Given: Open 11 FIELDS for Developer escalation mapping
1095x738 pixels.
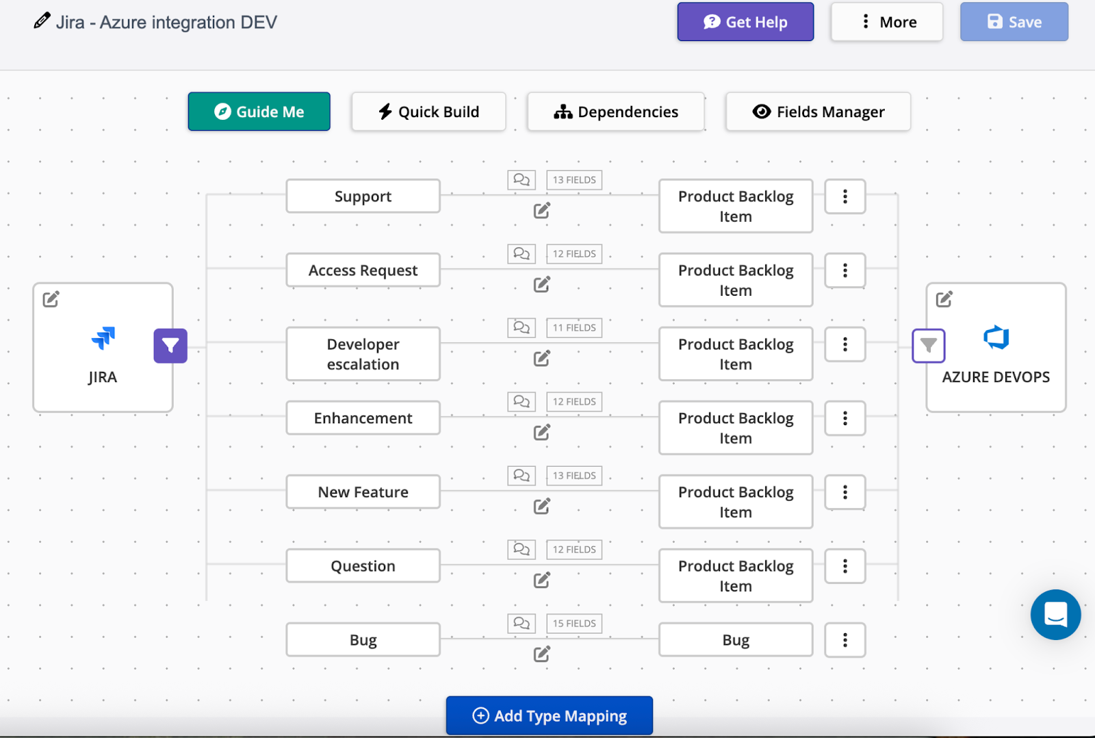Looking at the screenshot, I should (574, 328).
